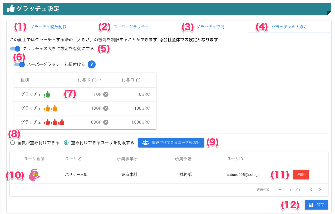Click the user name バリュー三郎
Image resolution: width=335 pixels, height=214 pixels.
[x=76, y=175]
